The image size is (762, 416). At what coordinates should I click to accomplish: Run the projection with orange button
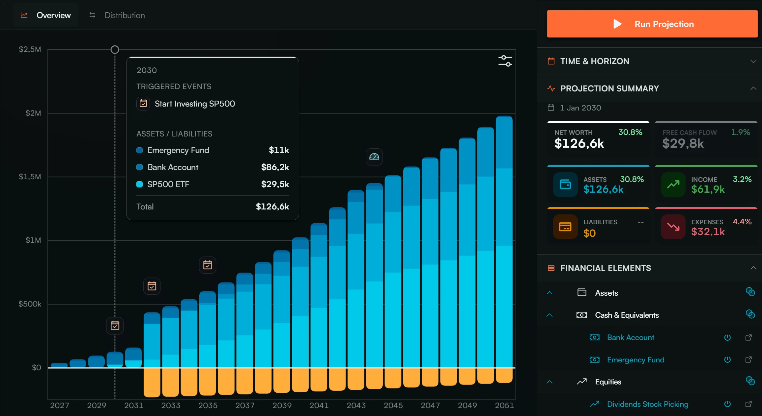[x=652, y=24]
